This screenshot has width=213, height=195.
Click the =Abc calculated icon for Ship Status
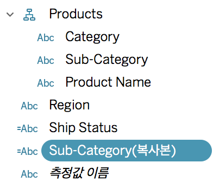(28, 129)
